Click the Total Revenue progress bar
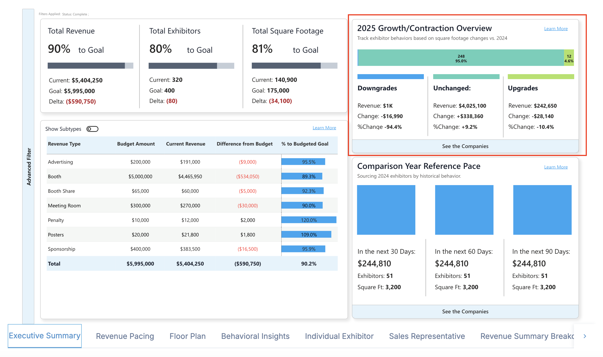 pos(90,66)
